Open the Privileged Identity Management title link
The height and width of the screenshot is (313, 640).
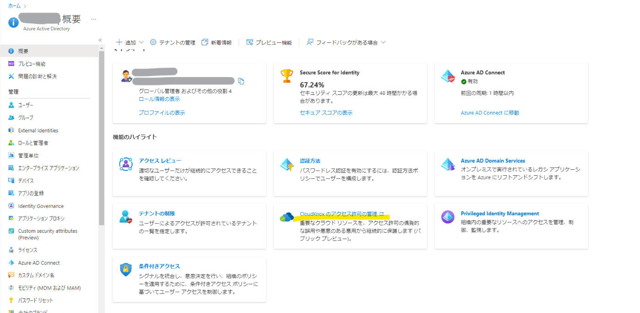[500, 214]
